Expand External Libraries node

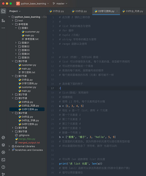(x=9, y=146)
